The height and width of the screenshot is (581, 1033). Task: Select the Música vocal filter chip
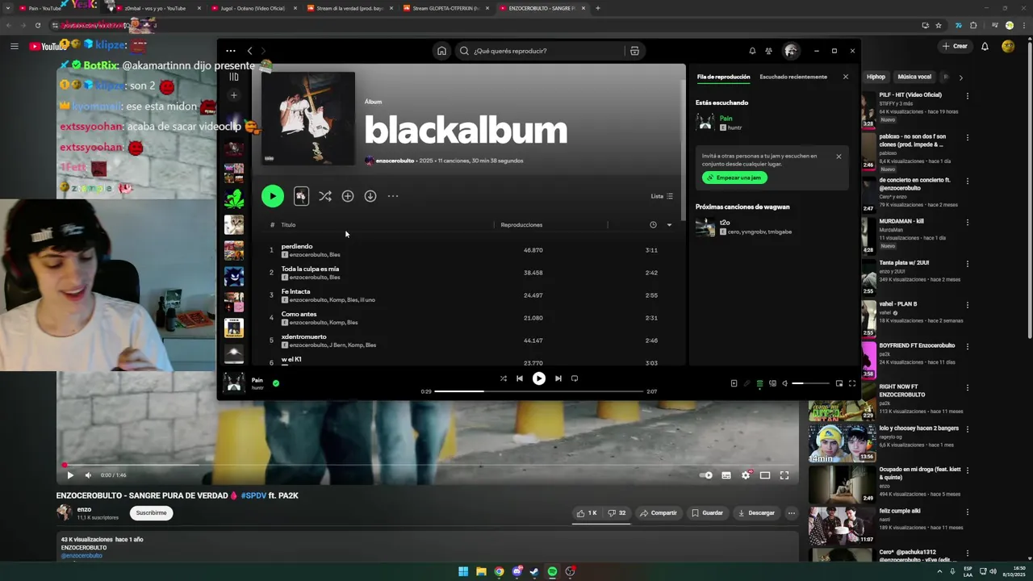click(x=914, y=77)
